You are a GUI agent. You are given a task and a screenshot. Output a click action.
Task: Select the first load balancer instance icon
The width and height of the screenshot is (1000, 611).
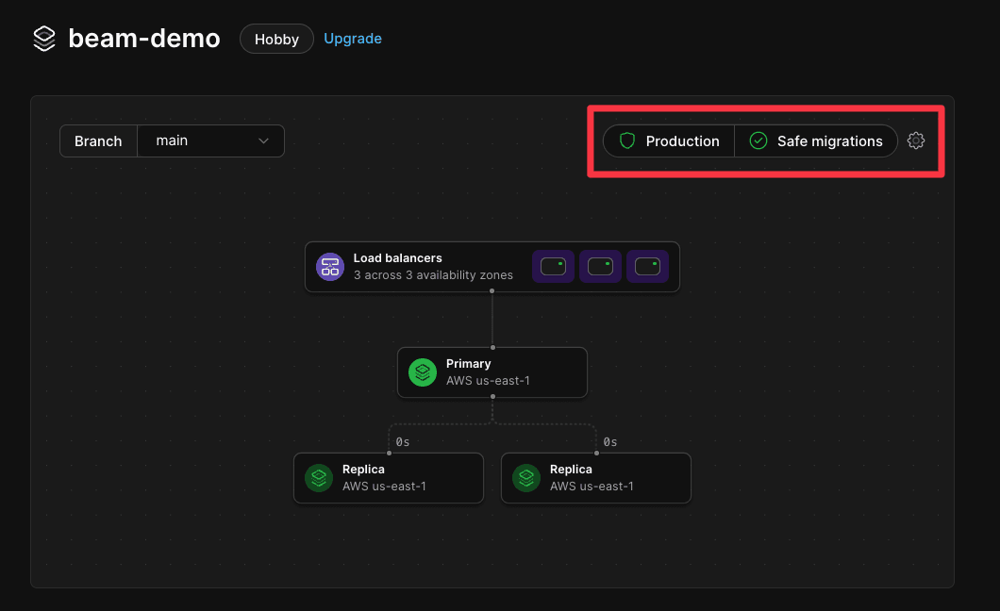(x=553, y=266)
